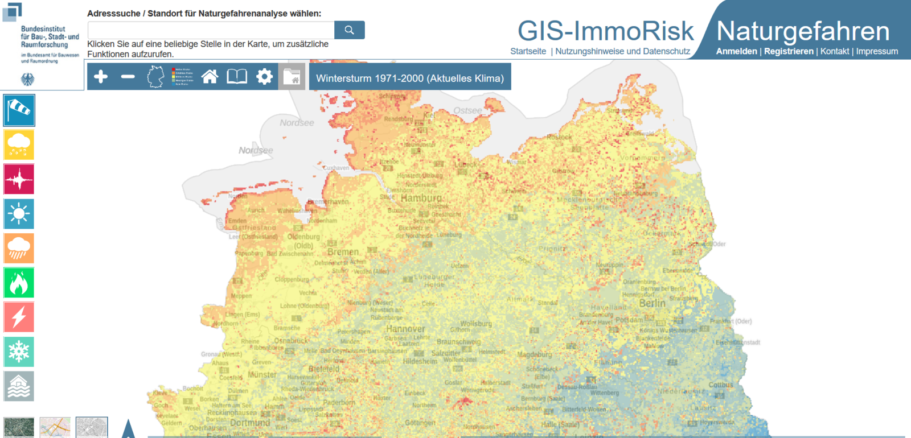Open Nutzungshinweise und Datenschutz link

click(623, 51)
